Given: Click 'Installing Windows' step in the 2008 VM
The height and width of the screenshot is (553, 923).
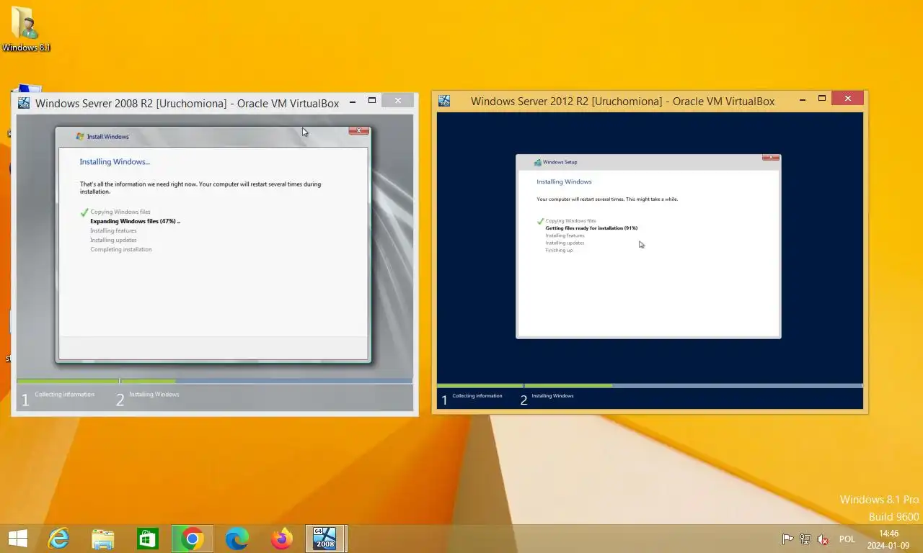Looking at the screenshot, I should 154,395.
